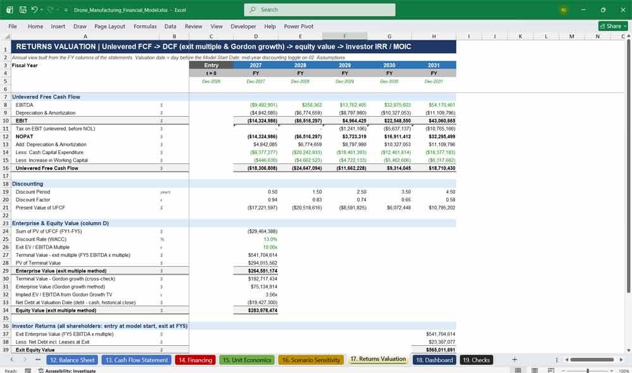The width and height of the screenshot is (632, 373).
Task: Open the Home ribbon tab
Action: [x=35, y=26]
